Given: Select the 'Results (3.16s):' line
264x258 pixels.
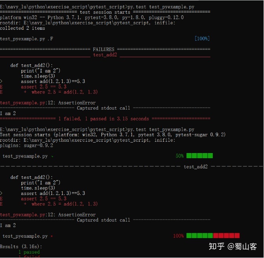Looking at the screenshot, I should [x=21, y=247].
